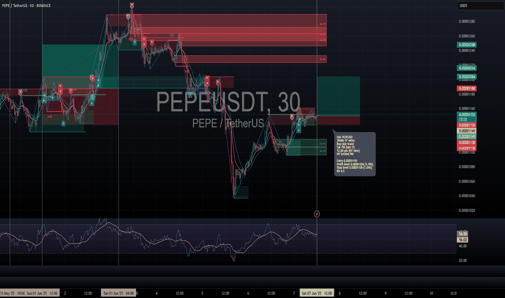505x298 pixels.
Task: Click the 56.02 RSI average value label
Action: coord(463,239)
